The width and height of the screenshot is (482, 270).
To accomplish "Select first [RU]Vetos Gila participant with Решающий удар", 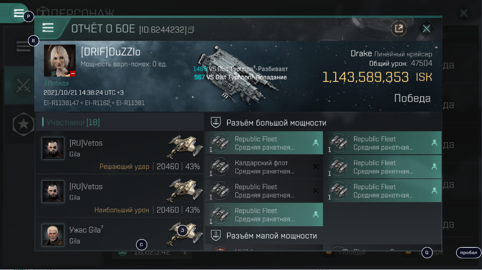I will pos(120,153).
